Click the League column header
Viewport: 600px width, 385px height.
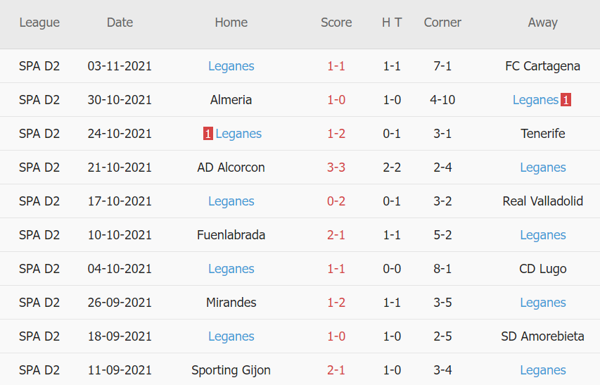pyautogui.click(x=39, y=23)
